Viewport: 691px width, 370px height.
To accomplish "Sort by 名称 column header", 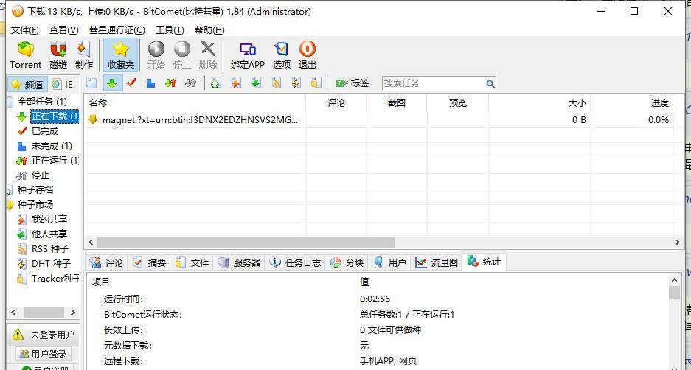I will tap(195, 103).
